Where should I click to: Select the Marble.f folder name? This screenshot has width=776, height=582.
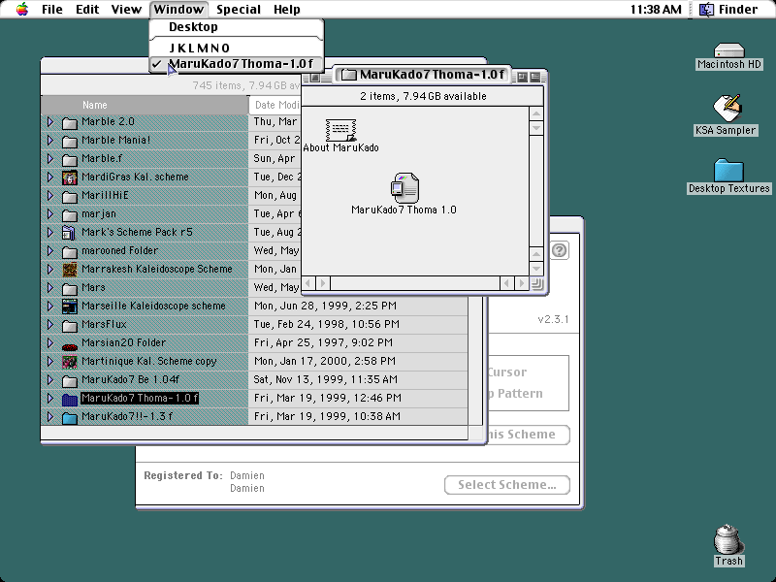[102, 158]
